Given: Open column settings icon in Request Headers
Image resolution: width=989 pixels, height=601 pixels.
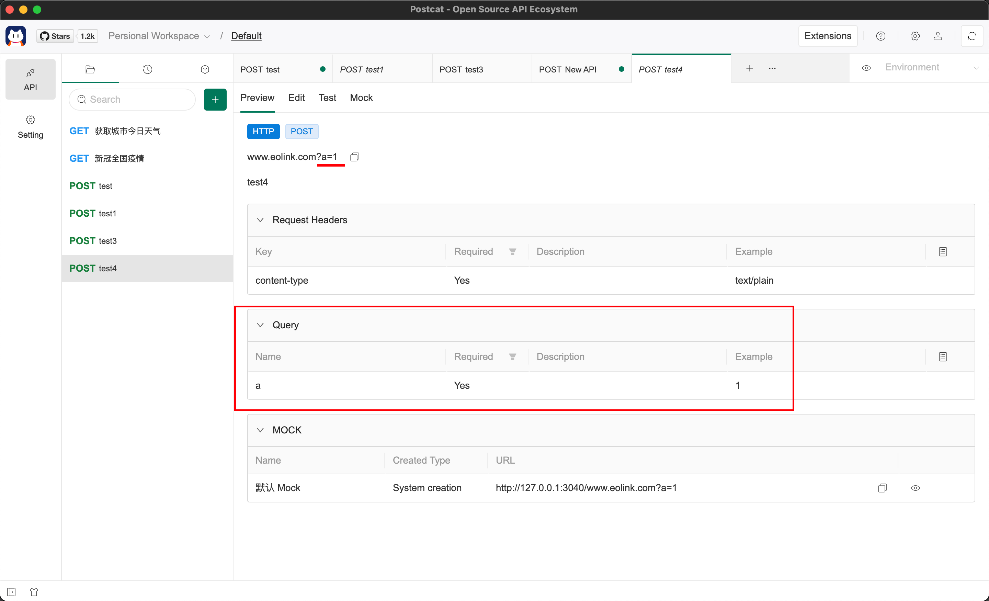Looking at the screenshot, I should click(943, 252).
